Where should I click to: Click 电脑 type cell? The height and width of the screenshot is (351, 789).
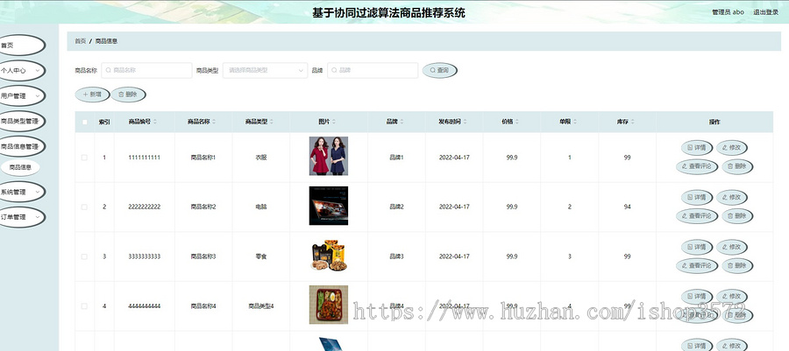click(261, 207)
